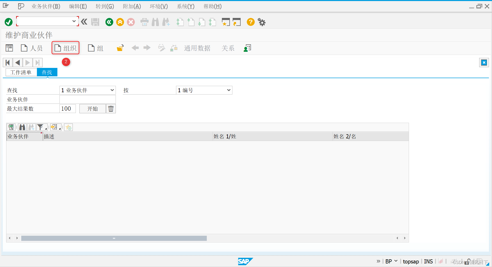Switch to the 工作清单 tab
This screenshot has height=267, width=492.
click(x=21, y=72)
